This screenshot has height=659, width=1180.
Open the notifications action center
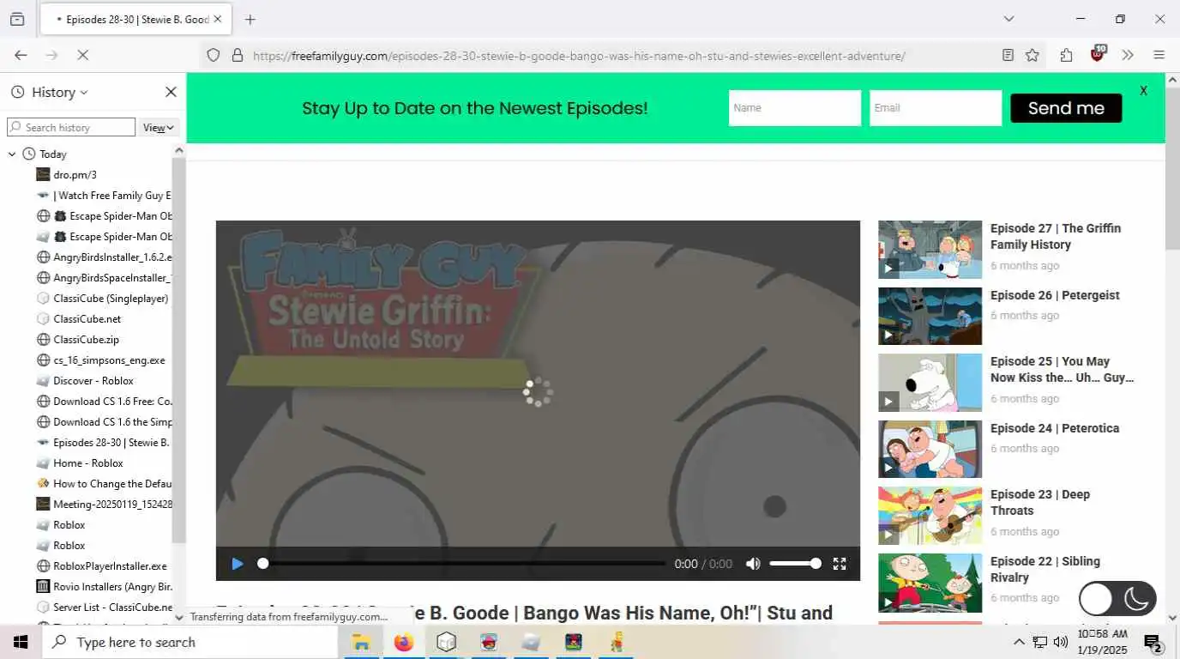pyautogui.click(x=1153, y=642)
